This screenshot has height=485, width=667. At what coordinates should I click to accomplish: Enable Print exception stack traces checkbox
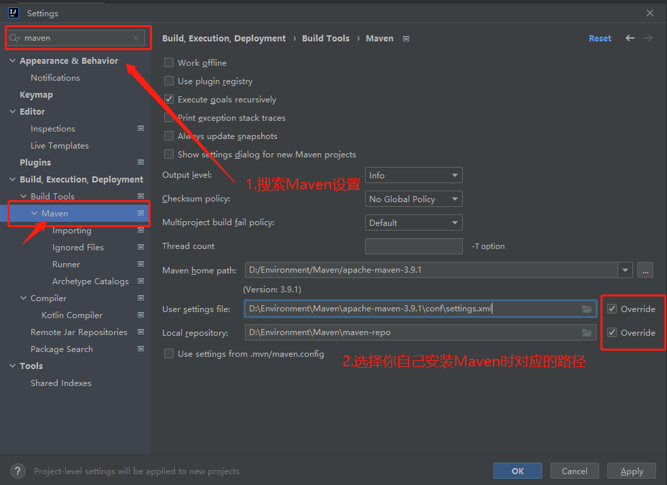pos(169,117)
